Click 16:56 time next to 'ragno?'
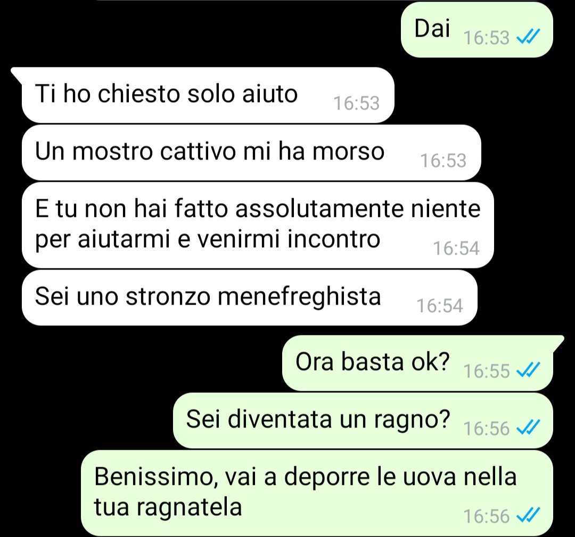 click(x=486, y=428)
